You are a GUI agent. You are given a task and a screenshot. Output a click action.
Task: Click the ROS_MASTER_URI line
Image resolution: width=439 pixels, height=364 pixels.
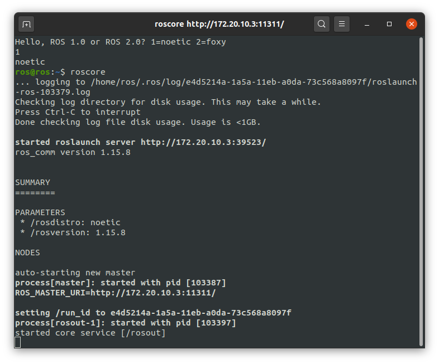click(116, 293)
